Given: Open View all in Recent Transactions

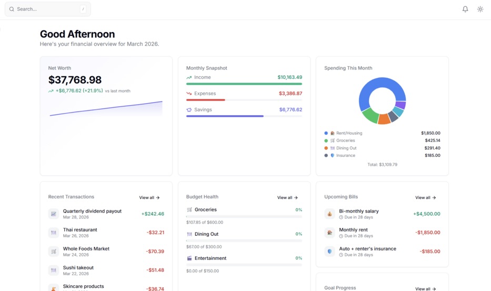Looking at the screenshot, I should [149, 198].
